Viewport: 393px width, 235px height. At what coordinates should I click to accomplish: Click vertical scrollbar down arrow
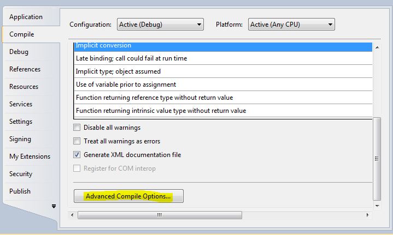(x=377, y=206)
